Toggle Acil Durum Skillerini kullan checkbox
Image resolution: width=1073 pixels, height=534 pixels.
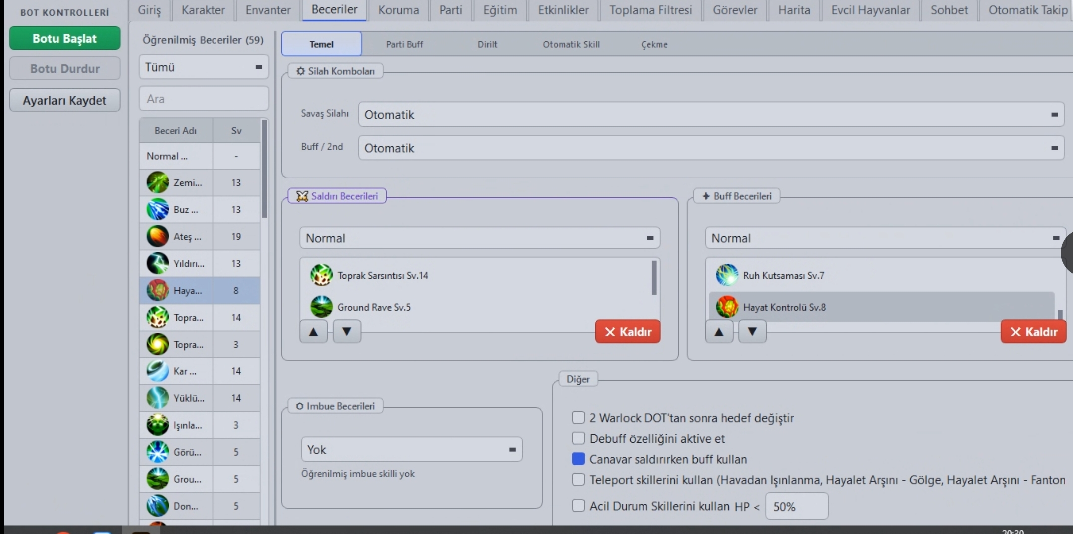click(x=578, y=506)
